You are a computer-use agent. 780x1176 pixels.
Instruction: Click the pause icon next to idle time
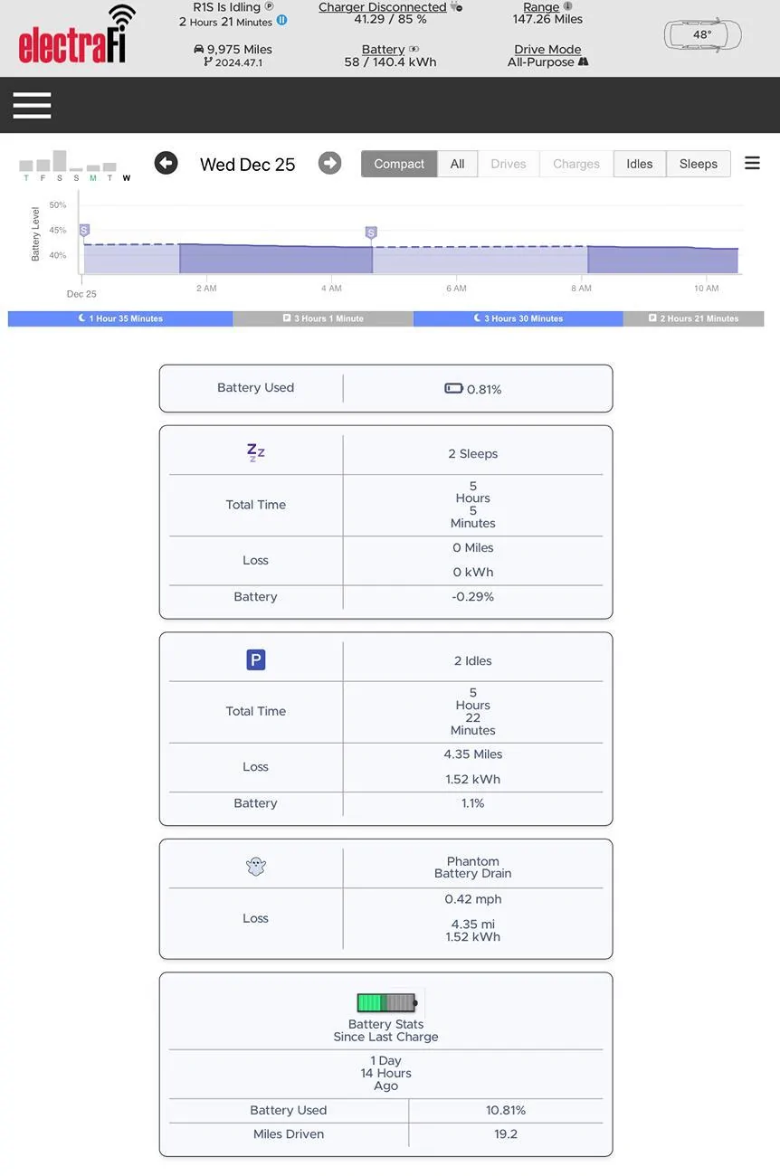[x=282, y=20]
